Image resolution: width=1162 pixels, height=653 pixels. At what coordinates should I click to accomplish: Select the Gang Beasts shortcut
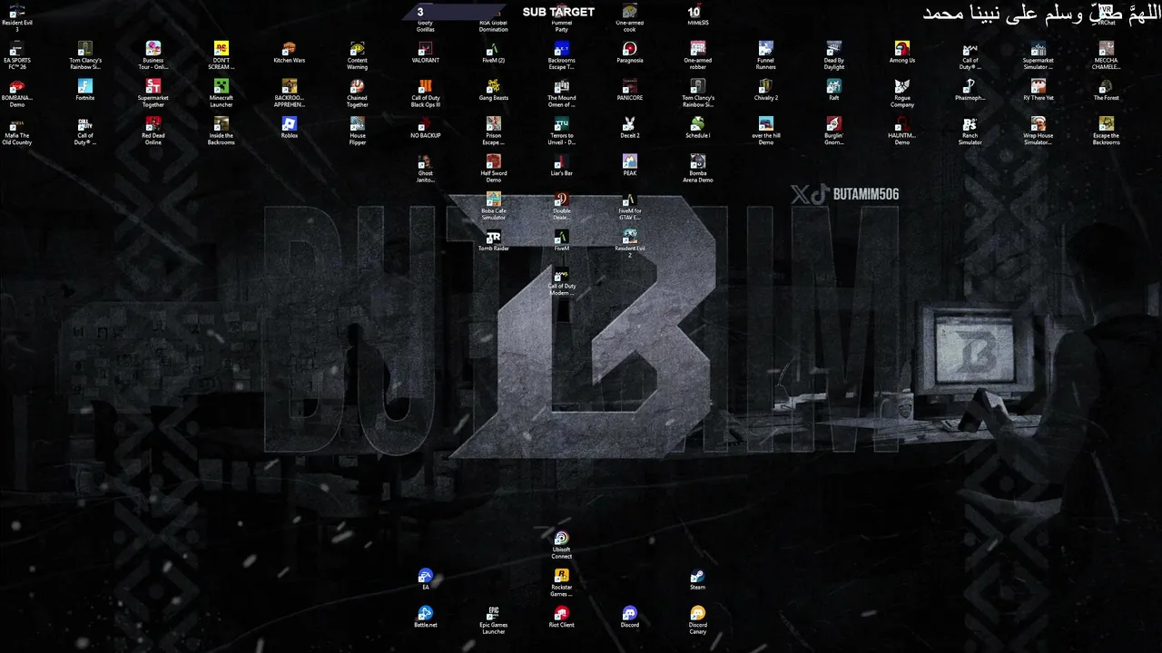pyautogui.click(x=494, y=90)
